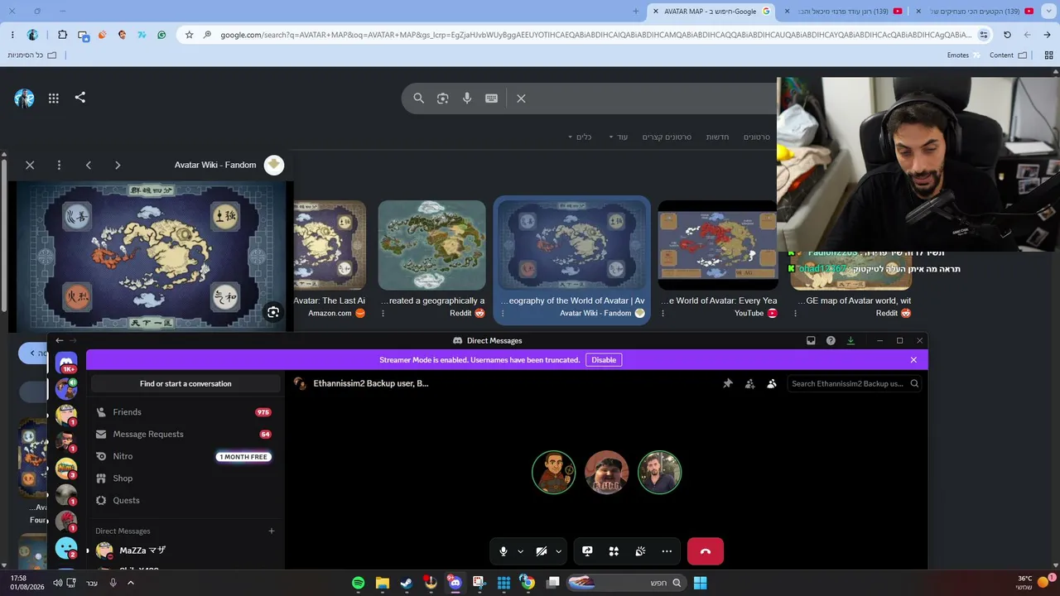Image resolution: width=1060 pixels, height=596 pixels.
Task: Clear the Google search box
Action: coord(521,99)
